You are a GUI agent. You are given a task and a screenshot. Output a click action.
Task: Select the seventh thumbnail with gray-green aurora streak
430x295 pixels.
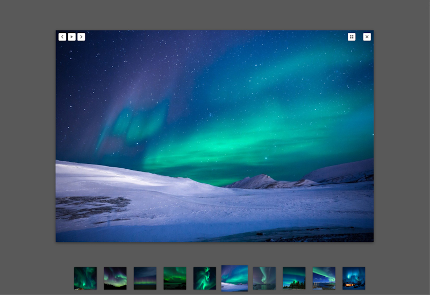264,278
